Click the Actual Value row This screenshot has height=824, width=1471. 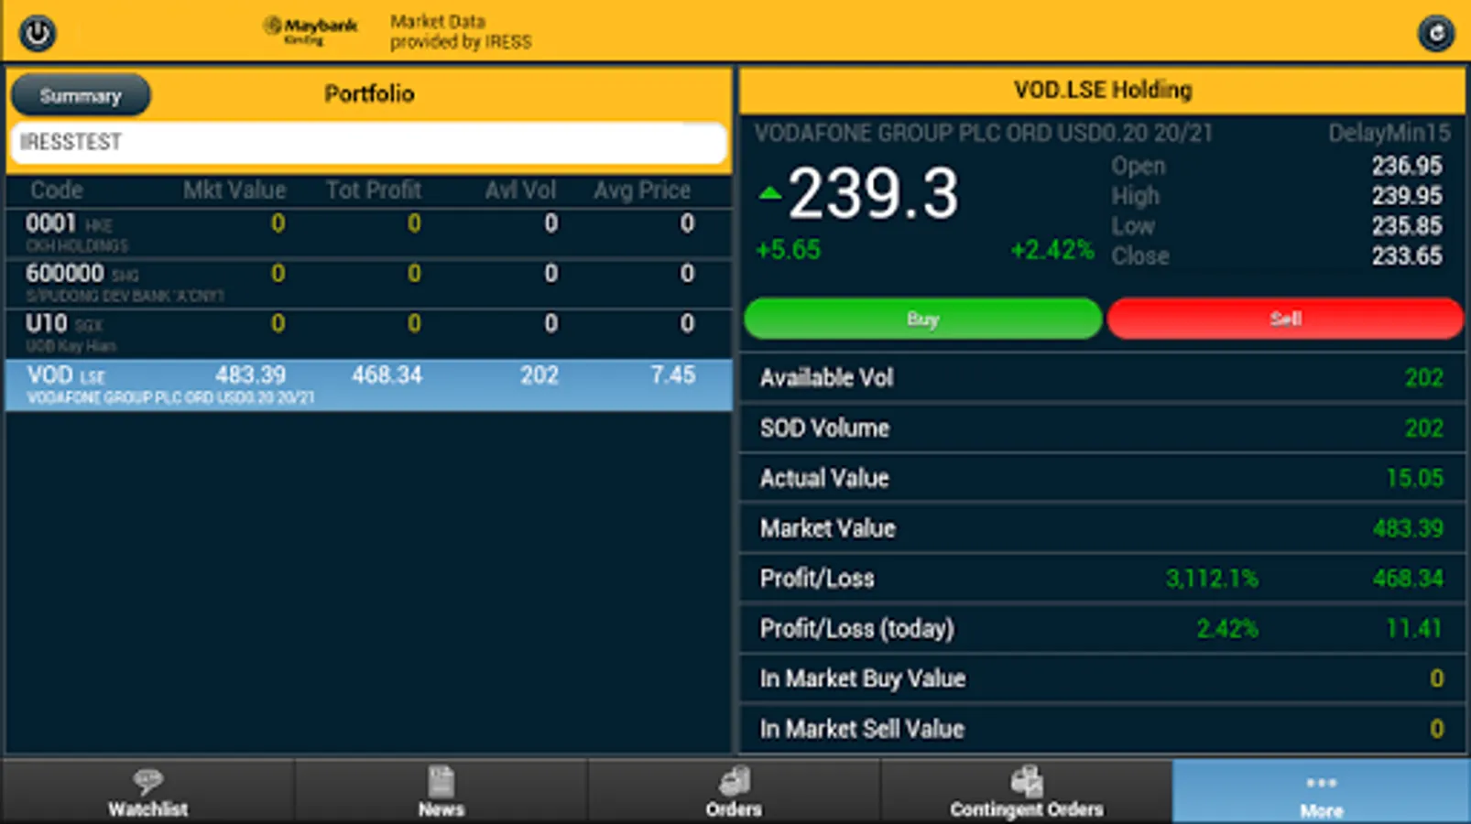[x=1102, y=478]
